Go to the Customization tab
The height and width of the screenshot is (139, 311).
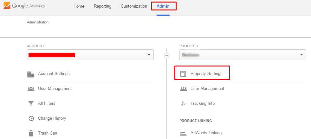coord(134,6)
